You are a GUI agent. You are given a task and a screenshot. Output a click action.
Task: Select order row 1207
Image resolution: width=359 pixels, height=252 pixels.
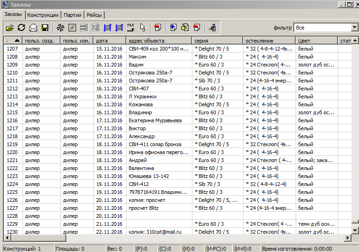[x=177, y=49]
